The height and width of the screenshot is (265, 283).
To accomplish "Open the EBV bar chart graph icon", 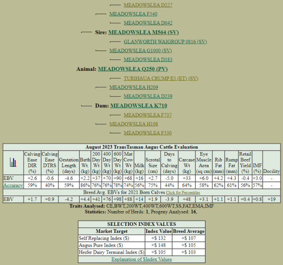I will pyautogui.click(x=13, y=162).
